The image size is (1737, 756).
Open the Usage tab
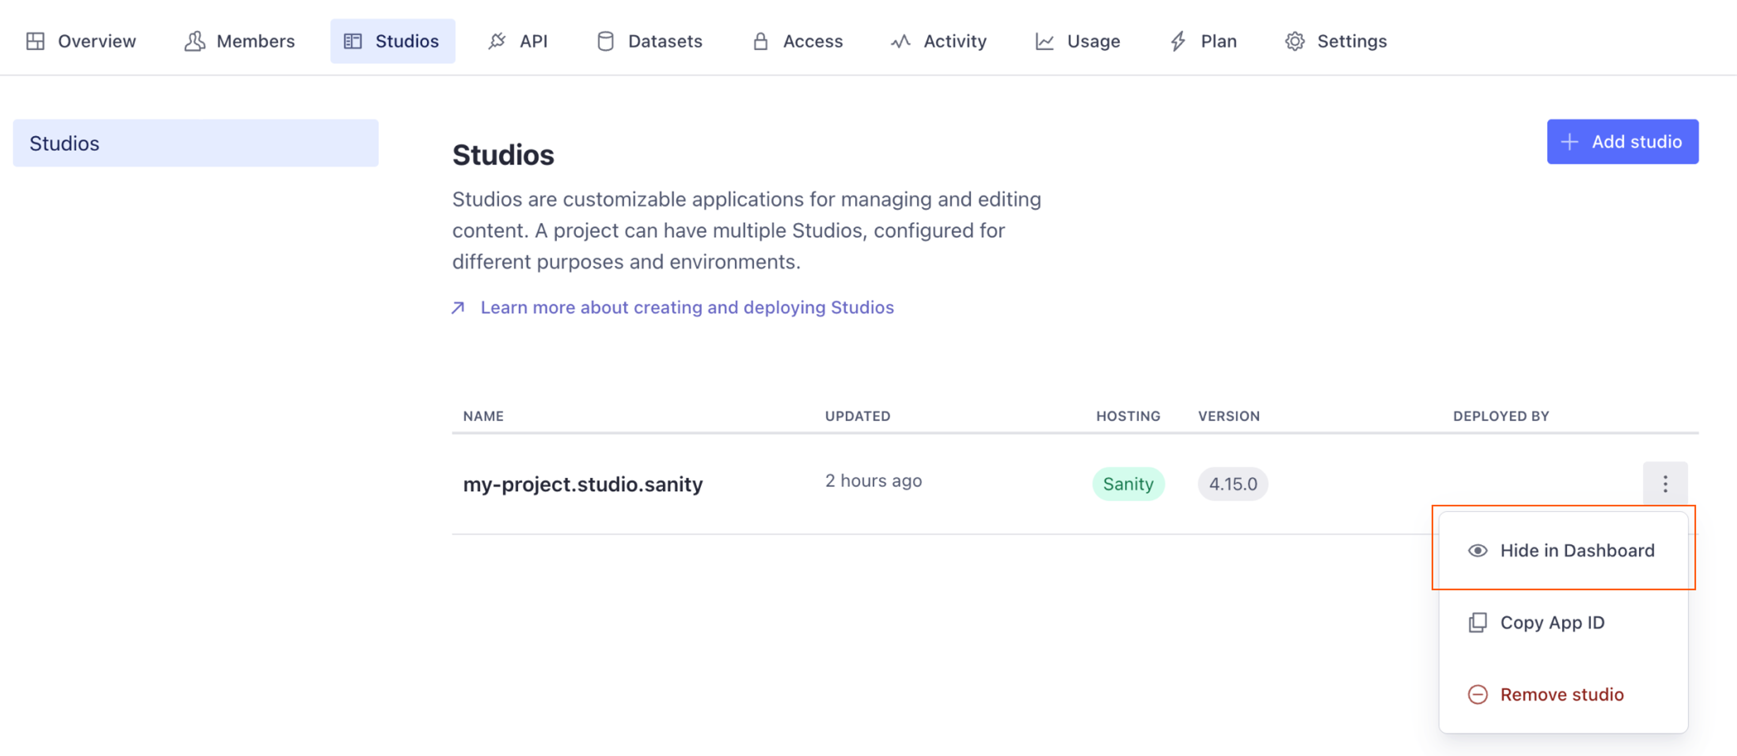point(1077,41)
